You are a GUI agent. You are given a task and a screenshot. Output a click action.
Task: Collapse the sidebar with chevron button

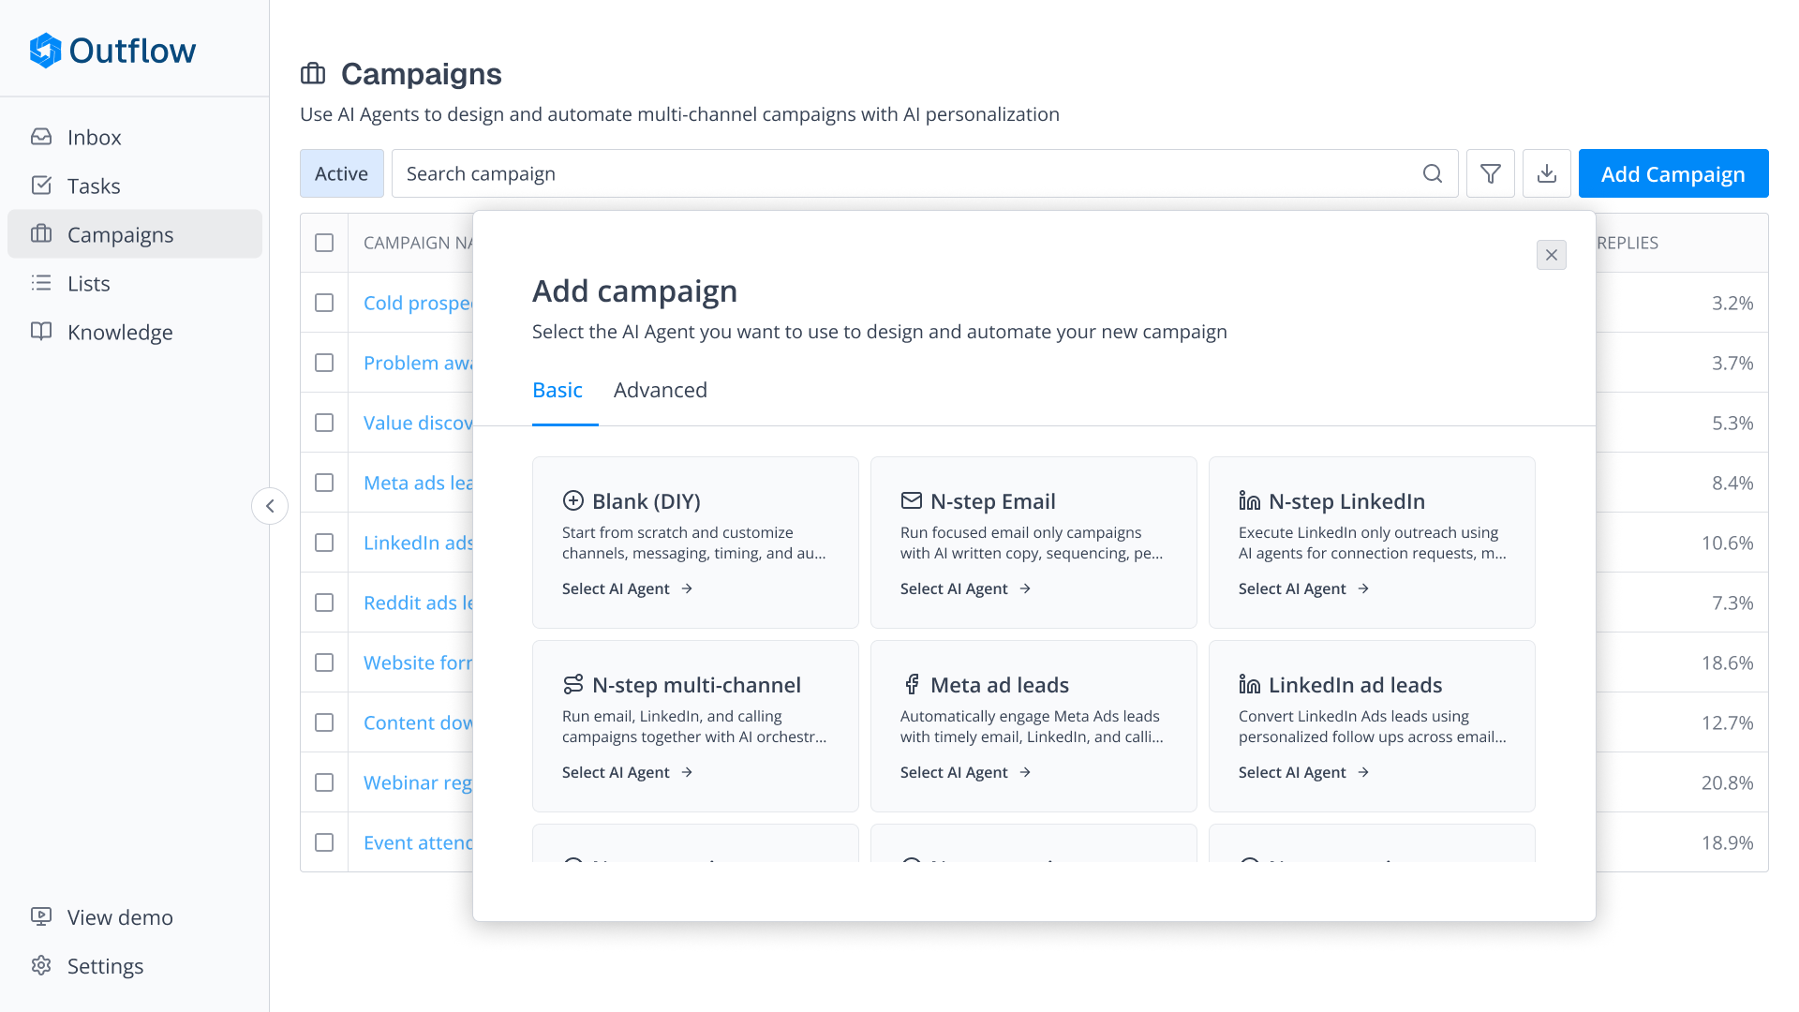coord(270,506)
